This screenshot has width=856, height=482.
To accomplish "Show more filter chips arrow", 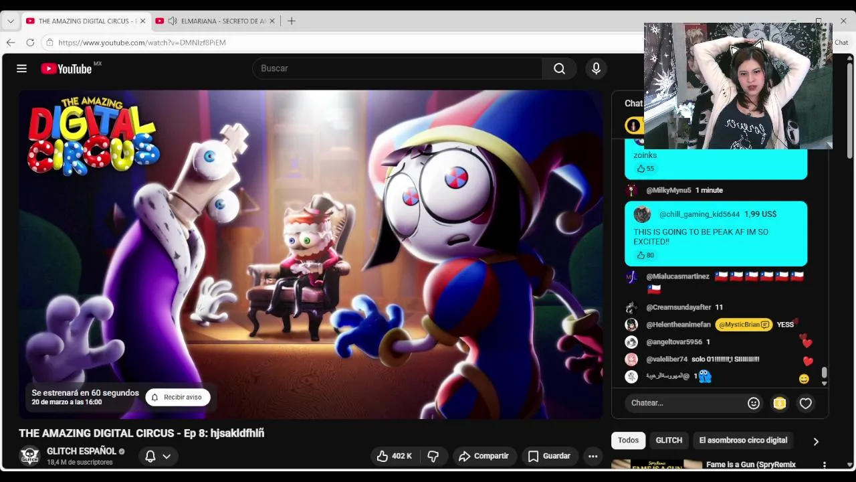I will pyautogui.click(x=816, y=441).
